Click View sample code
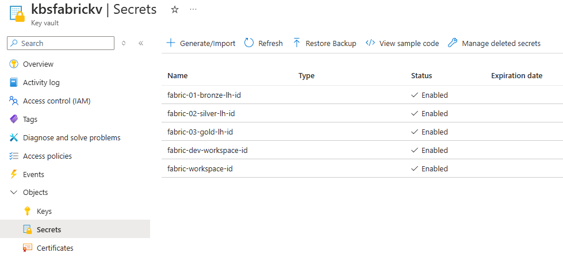The width and height of the screenshot is (563, 257). coord(402,44)
